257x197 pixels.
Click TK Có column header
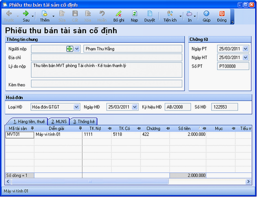125,129
